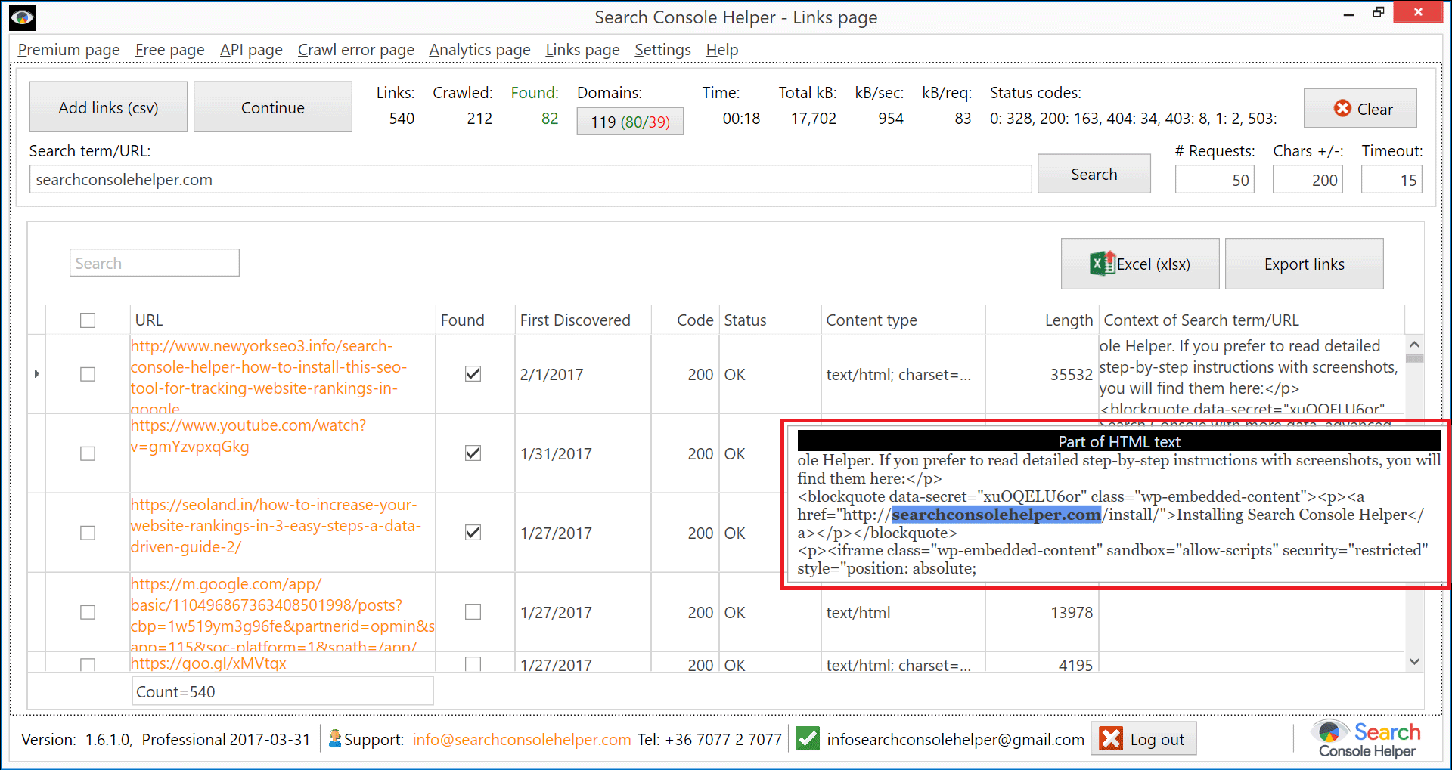1452x770 pixels.
Task: Click the eye app icon in title bar
Action: point(22,17)
